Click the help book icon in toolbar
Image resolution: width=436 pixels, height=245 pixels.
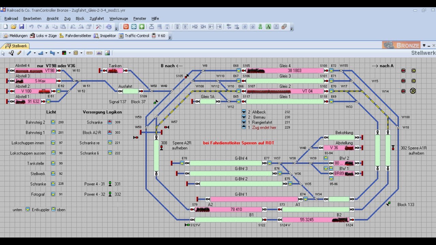(x=109, y=27)
